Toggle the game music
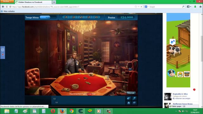Image resolution: width=203 pixels, height=114 pixels. pos(134,98)
